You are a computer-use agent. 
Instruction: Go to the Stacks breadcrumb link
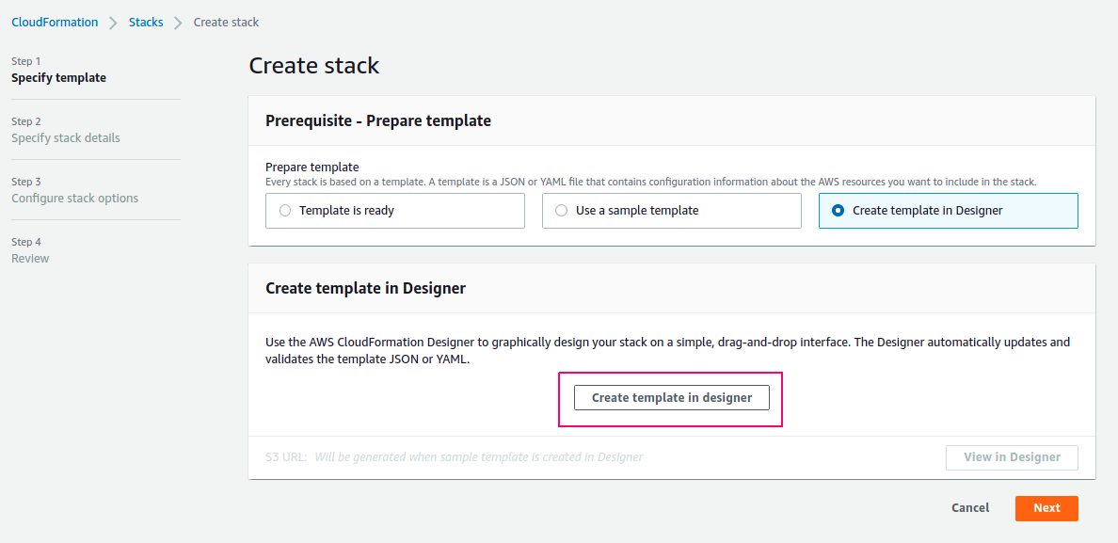(146, 22)
